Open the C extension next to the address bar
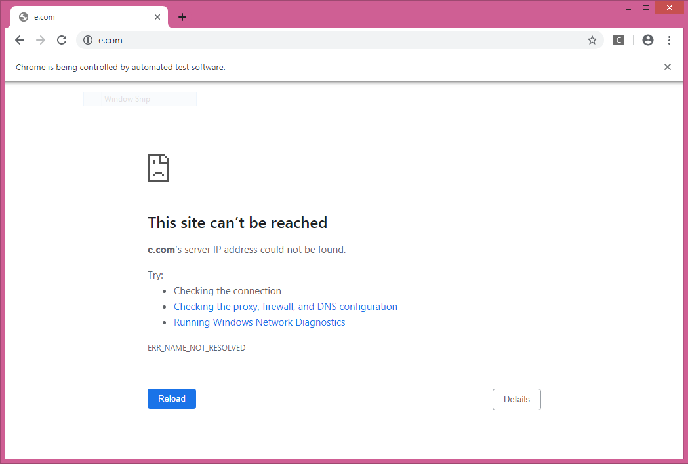The height and width of the screenshot is (464, 688). [x=618, y=40]
